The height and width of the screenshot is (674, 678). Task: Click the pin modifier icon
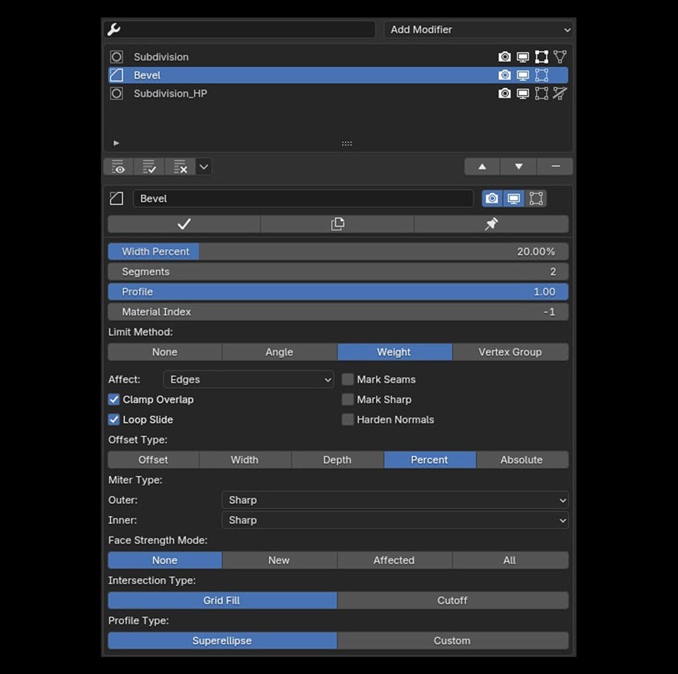(491, 224)
